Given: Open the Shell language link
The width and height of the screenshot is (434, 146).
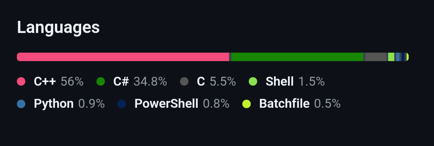Looking at the screenshot, I should point(280,82).
